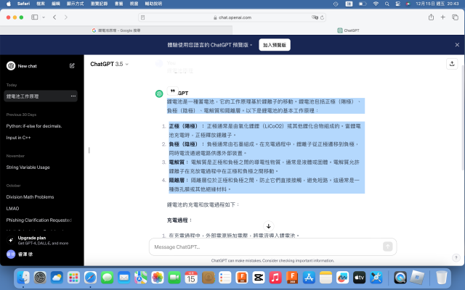Open Photos from the Dock

click(x=158, y=278)
